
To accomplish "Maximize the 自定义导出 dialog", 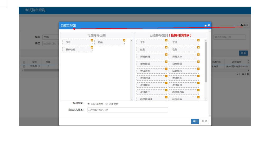I will click(x=205, y=25).
